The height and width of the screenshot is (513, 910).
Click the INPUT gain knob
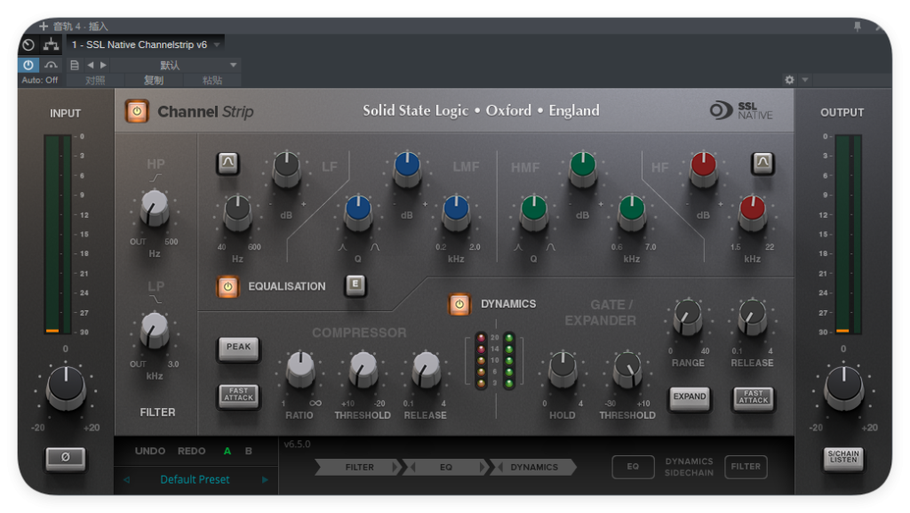66,387
